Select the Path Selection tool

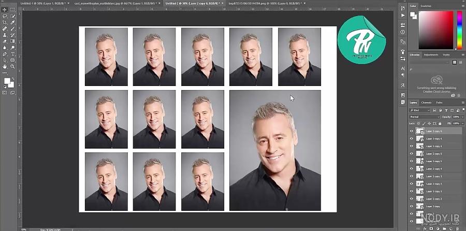point(5,61)
